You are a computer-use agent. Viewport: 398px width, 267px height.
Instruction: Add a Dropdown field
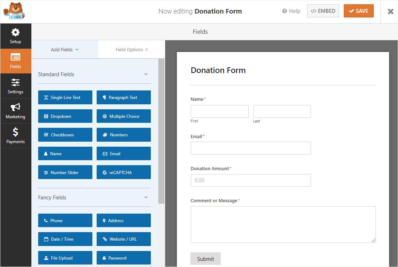click(x=65, y=116)
